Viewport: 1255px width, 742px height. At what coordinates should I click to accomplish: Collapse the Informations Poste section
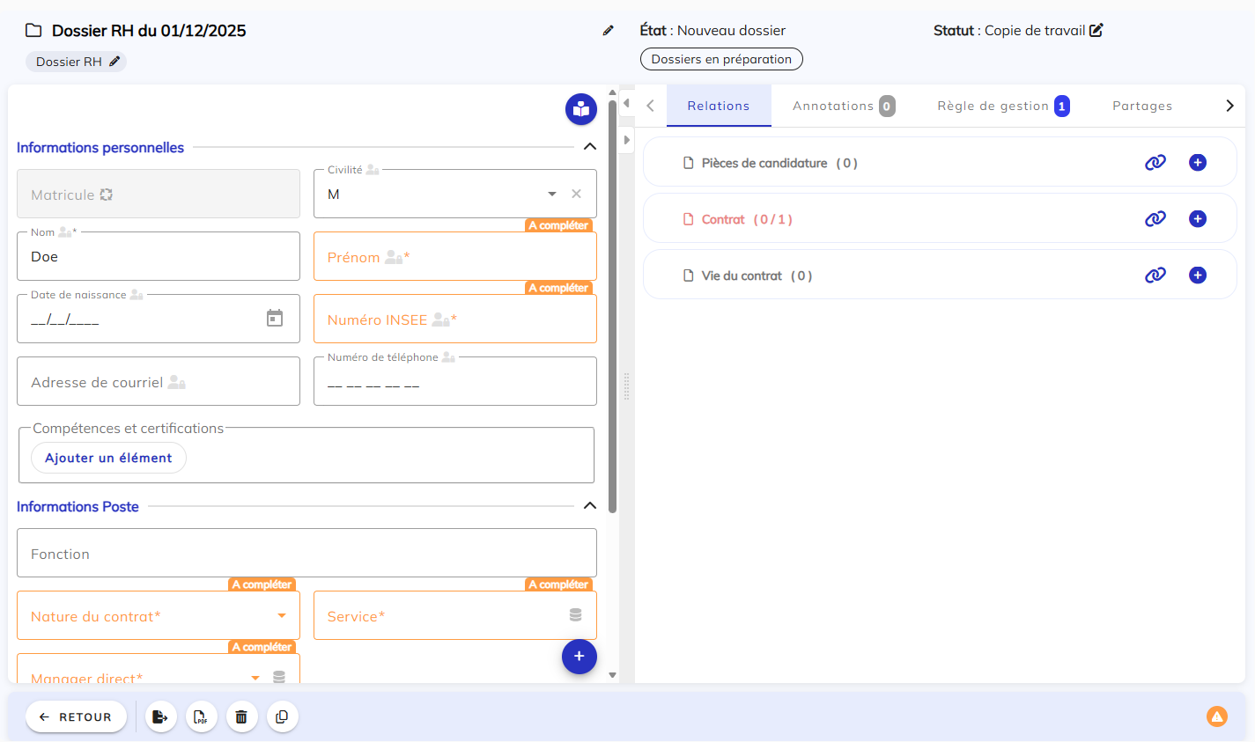(590, 506)
